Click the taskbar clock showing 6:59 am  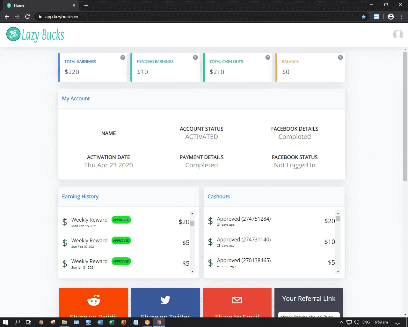coord(381,322)
